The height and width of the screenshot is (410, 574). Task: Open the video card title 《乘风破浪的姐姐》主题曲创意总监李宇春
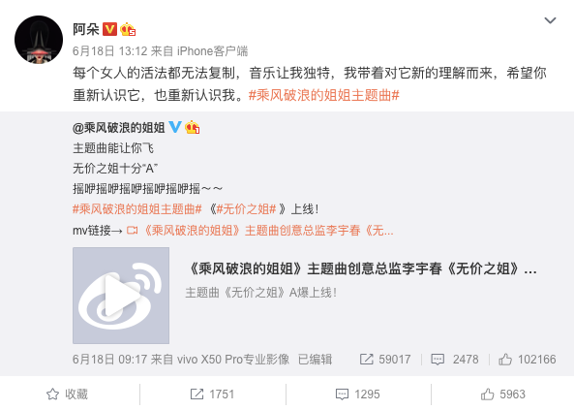click(x=362, y=268)
